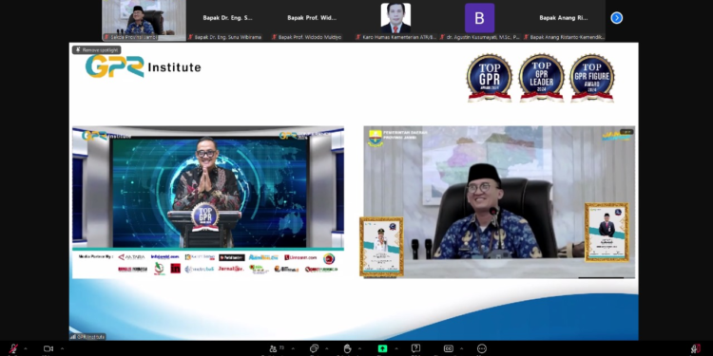The width and height of the screenshot is (713, 356).
Task: Click the Provinsi Jambi speaker video panel
Action: 499,202
